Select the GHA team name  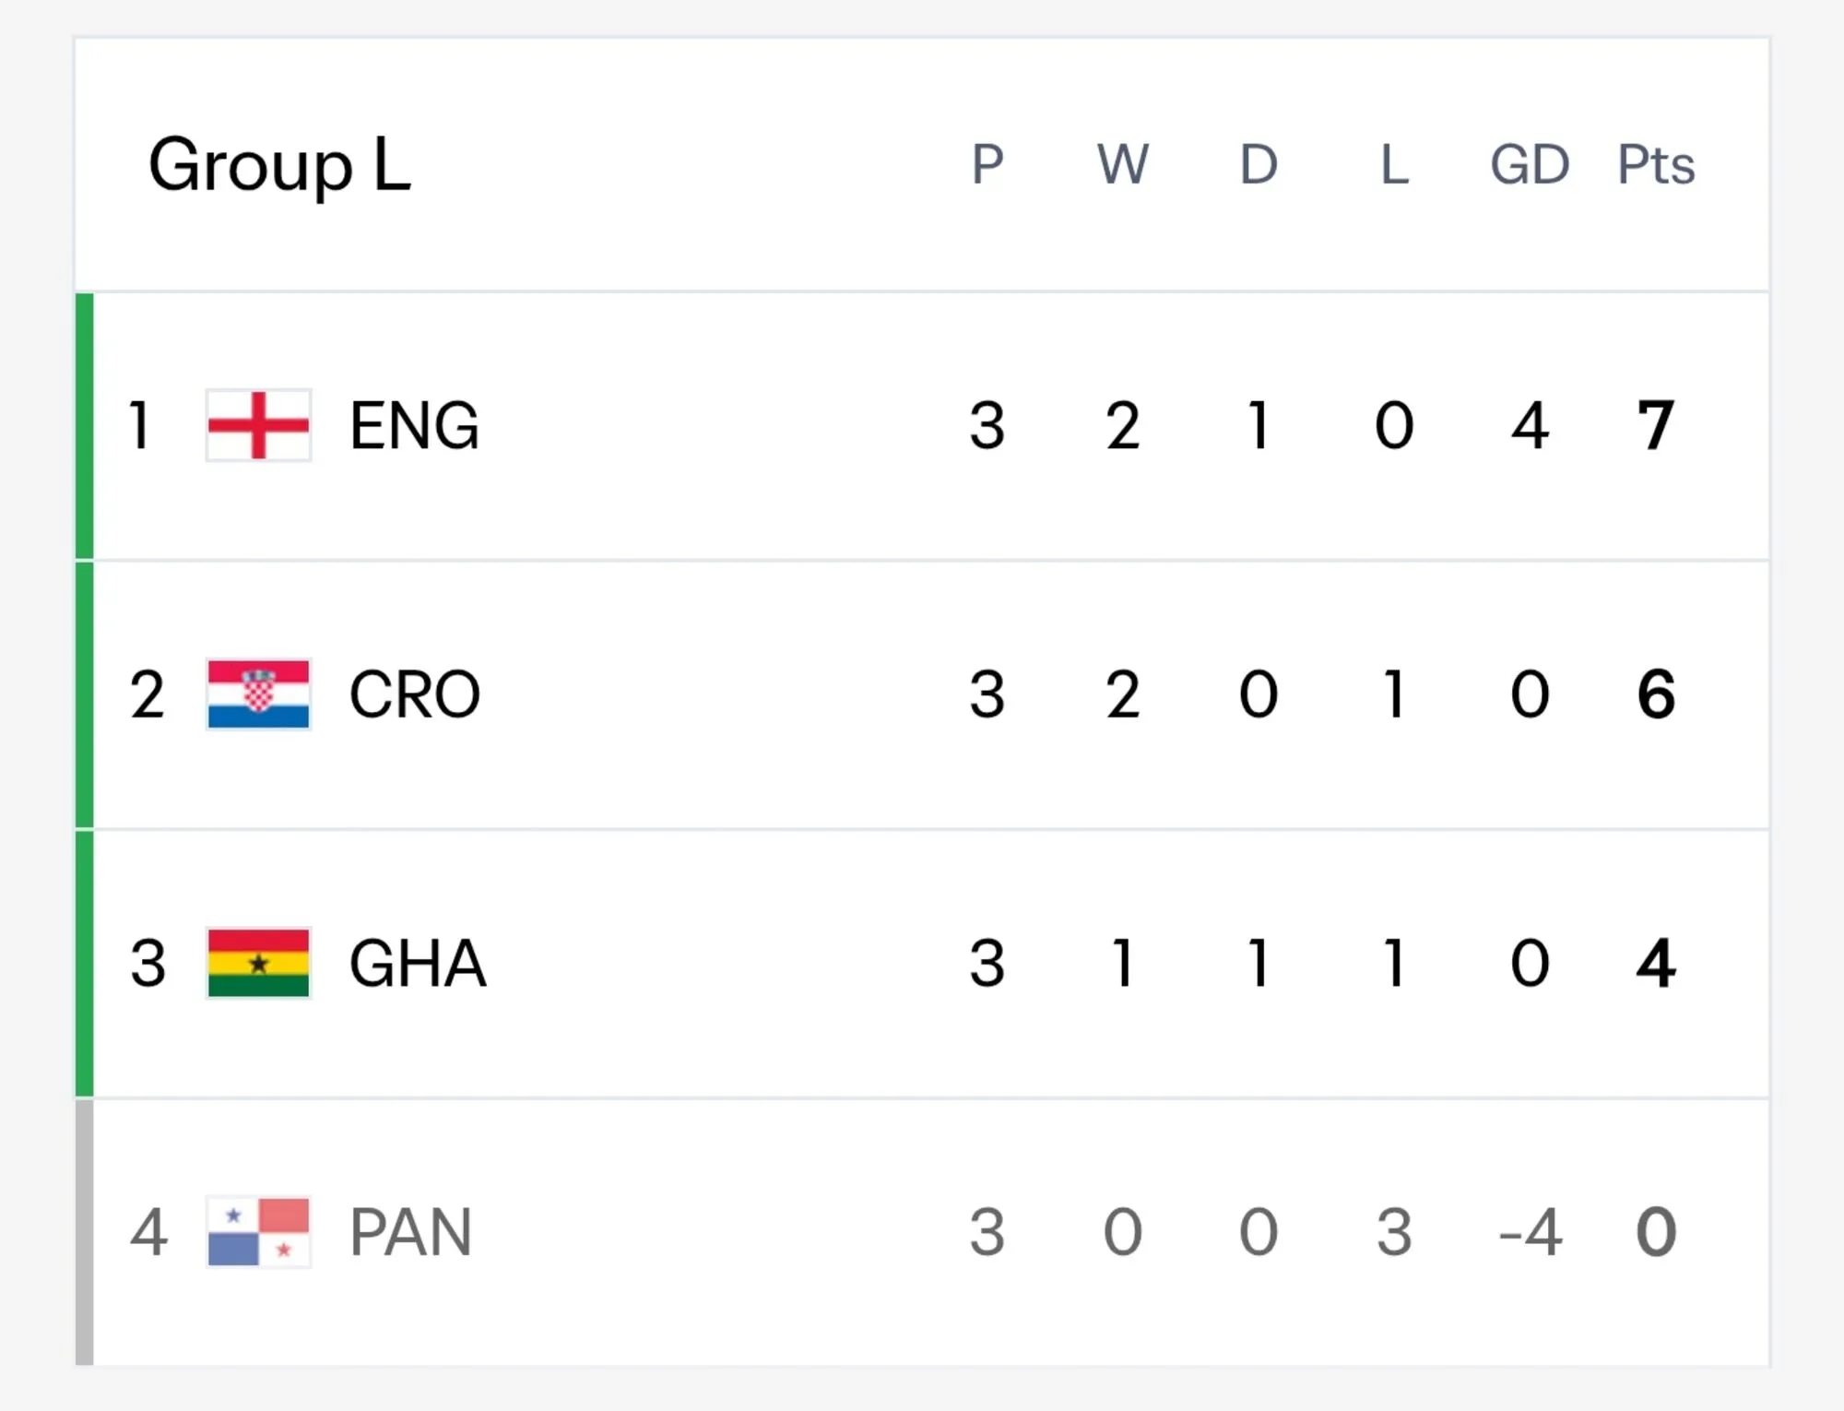click(418, 963)
